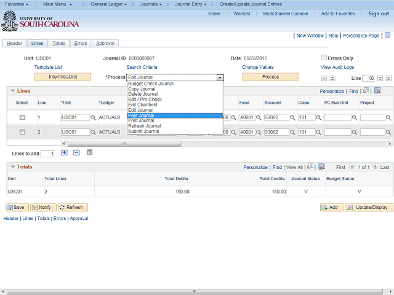Enable the Errors Only checkbox
The image size is (394, 295).
pyautogui.click(x=324, y=58)
